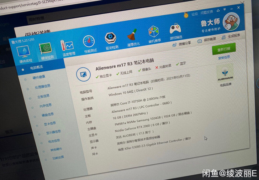
Task: Click the 蓝牙 check label
Action: (x=183, y=63)
